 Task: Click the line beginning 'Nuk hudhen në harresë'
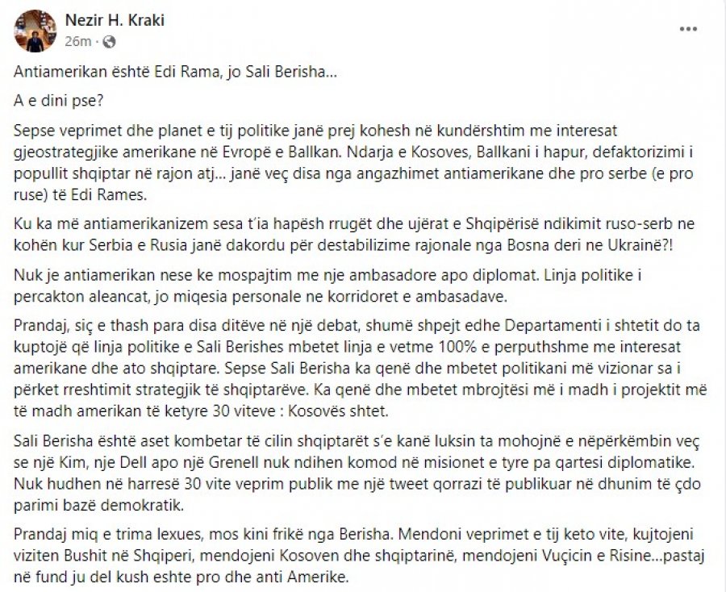point(357,484)
